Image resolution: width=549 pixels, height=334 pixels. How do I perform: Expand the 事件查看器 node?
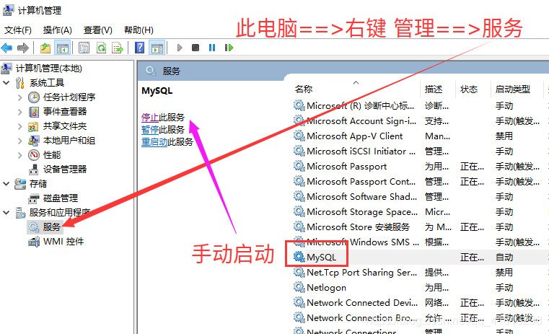click(x=20, y=112)
